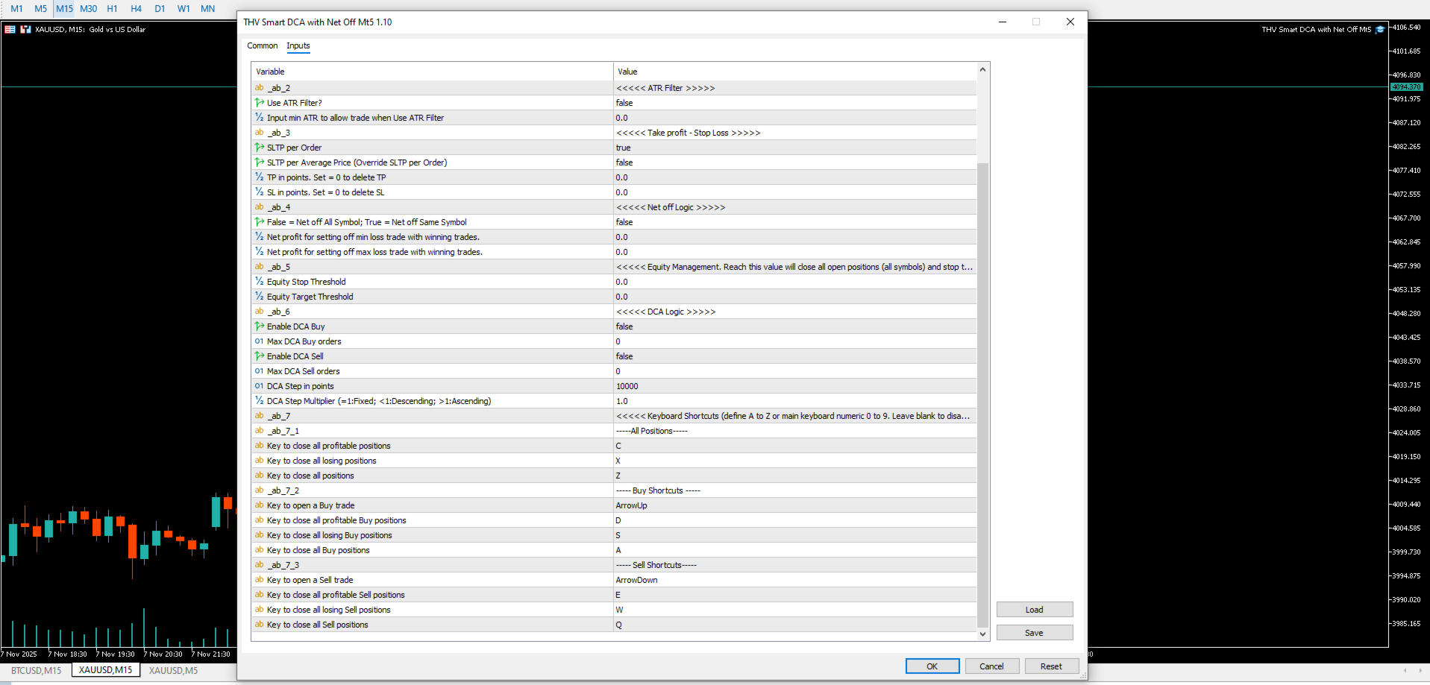Click the scrollbar down arrow in inputs list
Screen dimensions: 1430x685
[982, 634]
